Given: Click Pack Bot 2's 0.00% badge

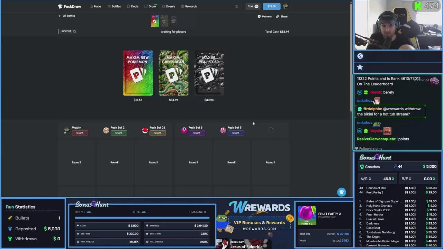Looking at the screenshot, I should [x=119, y=133].
